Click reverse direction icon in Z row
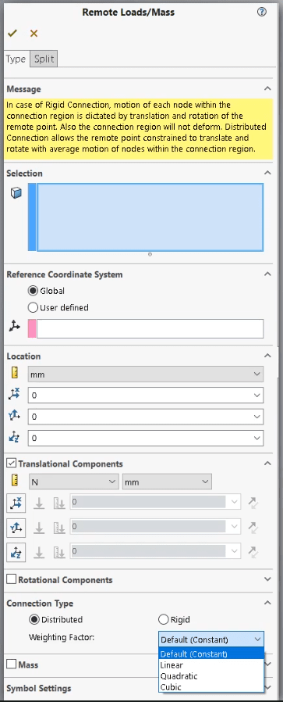Image resolution: width=283 pixels, height=702 pixels. [253, 551]
